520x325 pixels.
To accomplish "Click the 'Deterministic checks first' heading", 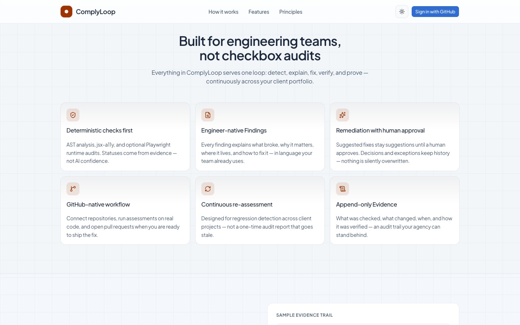I will 99,130.
